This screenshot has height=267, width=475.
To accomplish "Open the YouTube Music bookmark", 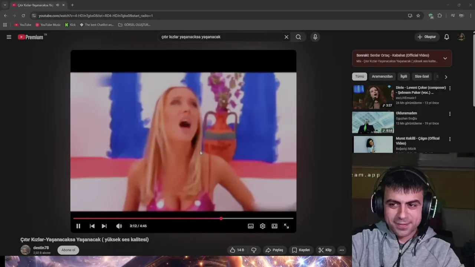I will tap(48, 25).
